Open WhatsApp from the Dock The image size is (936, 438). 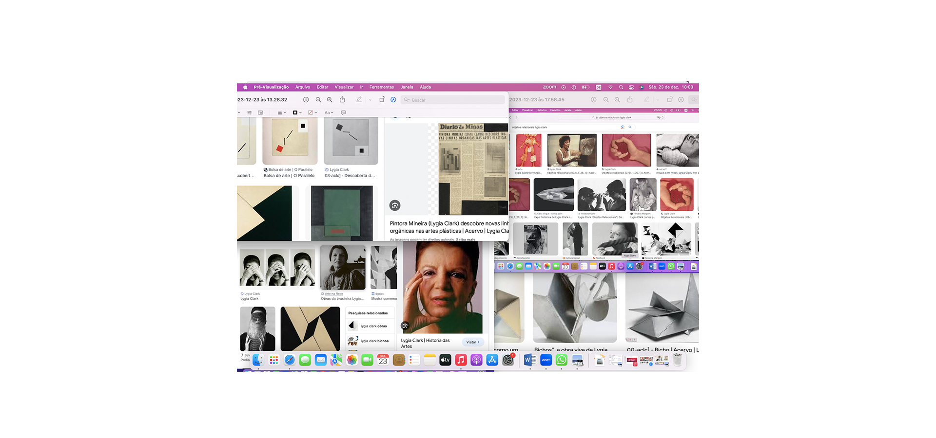(562, 360)
